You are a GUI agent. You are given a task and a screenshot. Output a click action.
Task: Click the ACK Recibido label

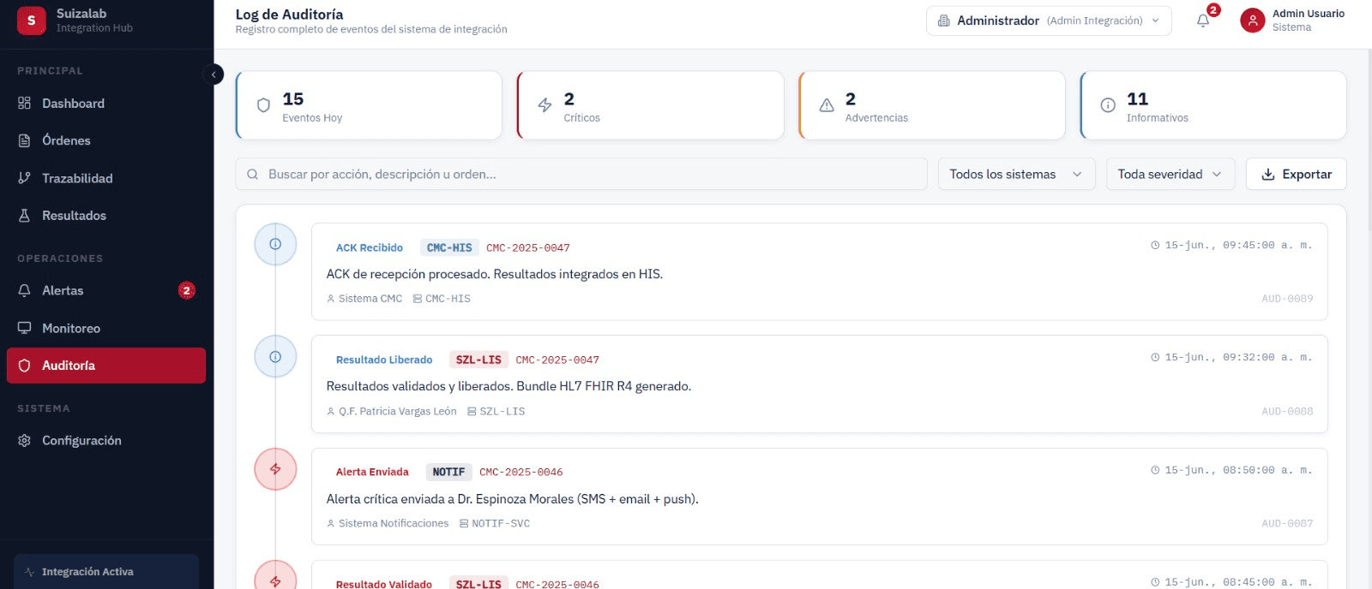(x=370, y=247)
